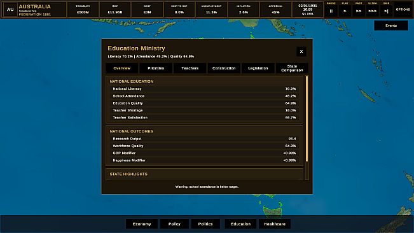Click the normal Play speed button
Viewport: 414px width, 233px height.
point(345,11)
